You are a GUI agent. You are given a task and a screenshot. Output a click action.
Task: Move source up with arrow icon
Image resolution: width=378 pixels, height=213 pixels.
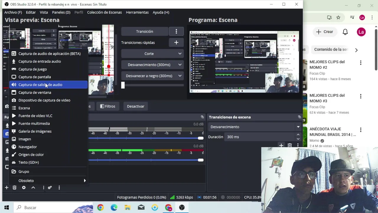pos(33,188)
